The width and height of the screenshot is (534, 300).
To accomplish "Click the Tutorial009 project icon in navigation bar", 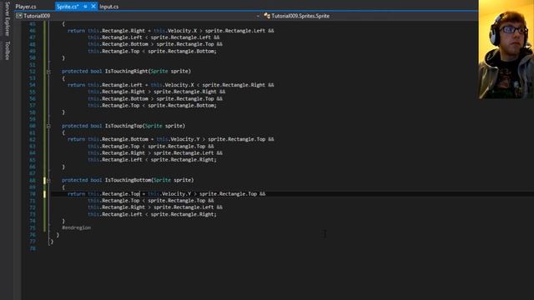I will 19,16.
